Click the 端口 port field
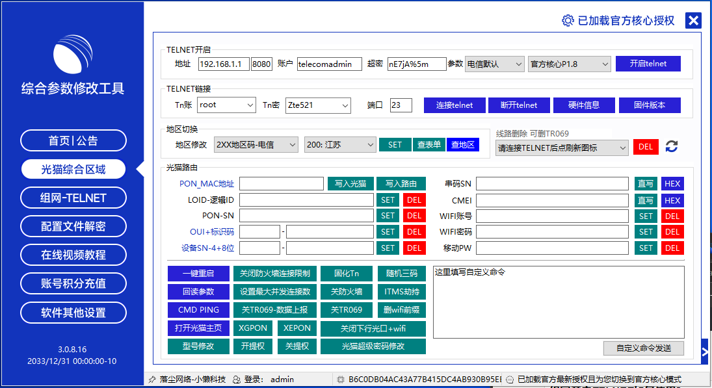The width and height of the screenshot is (712, 388). coord(401,105)
